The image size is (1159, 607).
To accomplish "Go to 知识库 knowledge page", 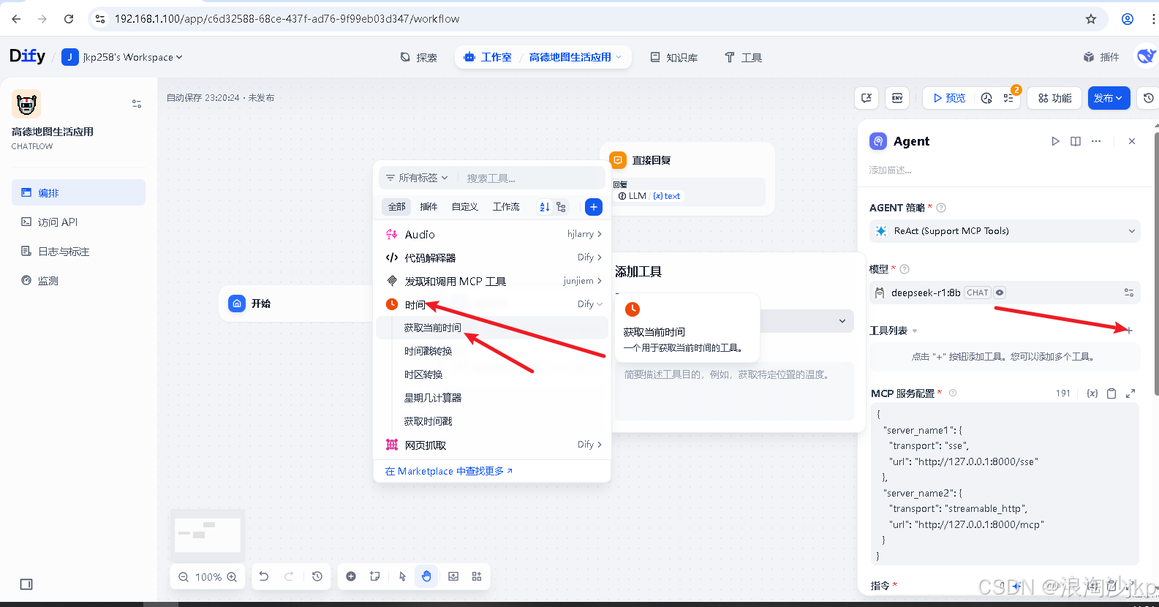I will click(x=674, y=57).
